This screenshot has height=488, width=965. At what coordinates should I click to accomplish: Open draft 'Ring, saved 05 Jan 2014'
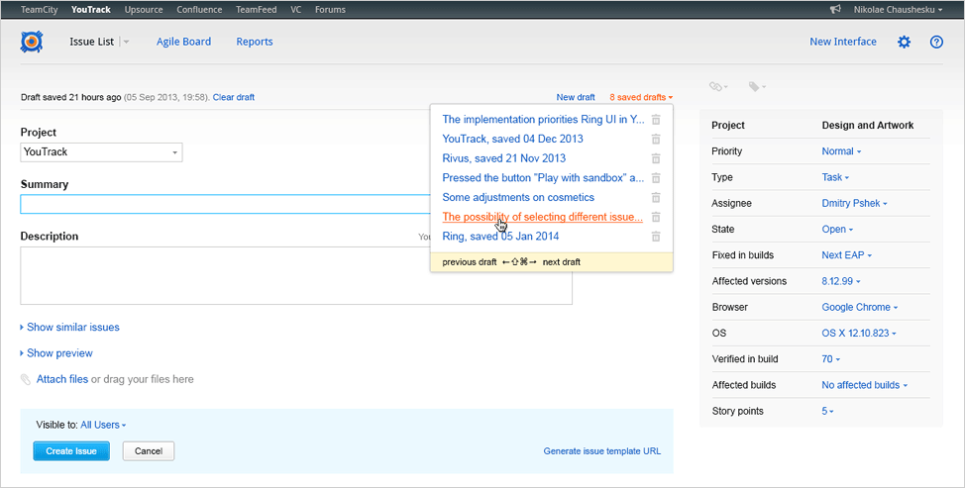(500, 236)
